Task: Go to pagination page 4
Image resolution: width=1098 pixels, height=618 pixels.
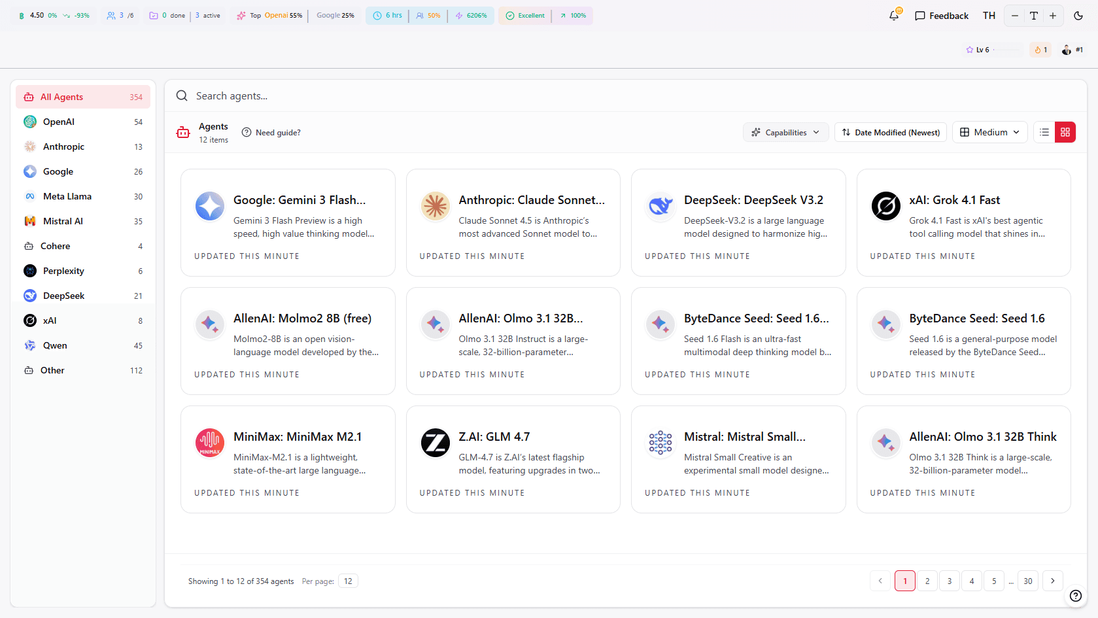Action: 972,581
